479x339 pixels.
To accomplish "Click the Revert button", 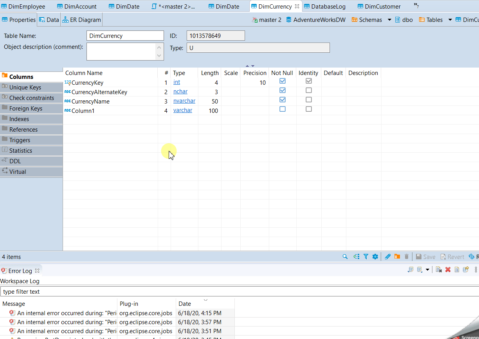I will (452, 257).
